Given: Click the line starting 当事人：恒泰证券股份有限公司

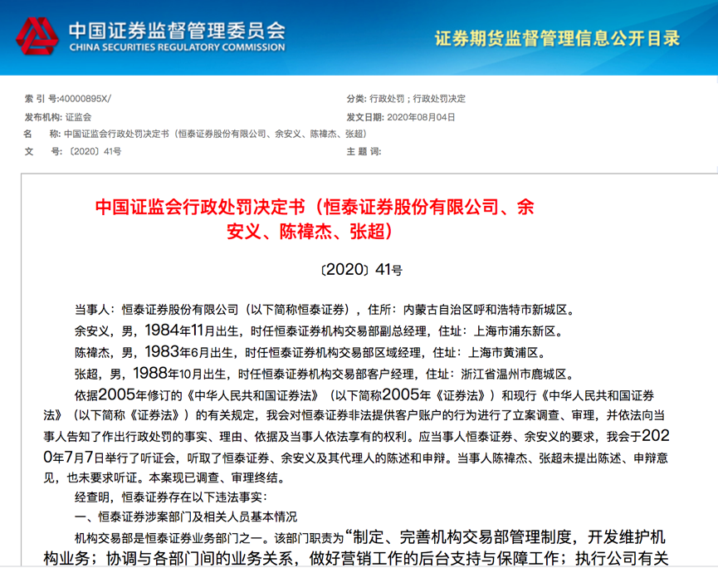Looking at the screenshot, I should 325,310.
